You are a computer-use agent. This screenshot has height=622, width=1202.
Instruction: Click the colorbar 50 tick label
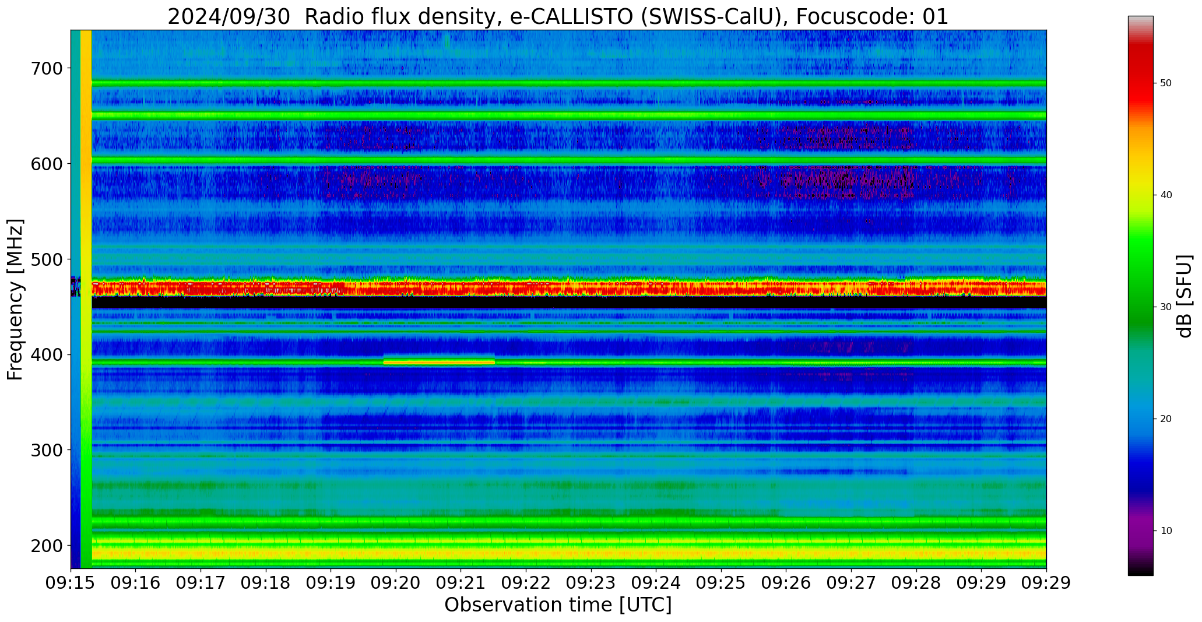point(1166,83)
